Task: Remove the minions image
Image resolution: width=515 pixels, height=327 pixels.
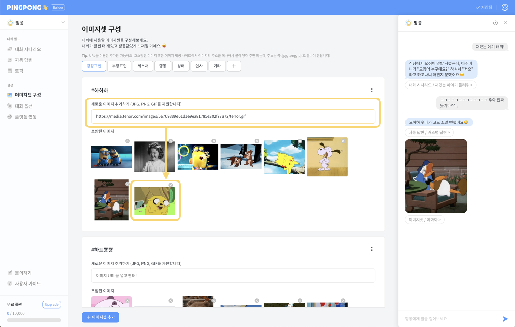Action: (127, 141)
